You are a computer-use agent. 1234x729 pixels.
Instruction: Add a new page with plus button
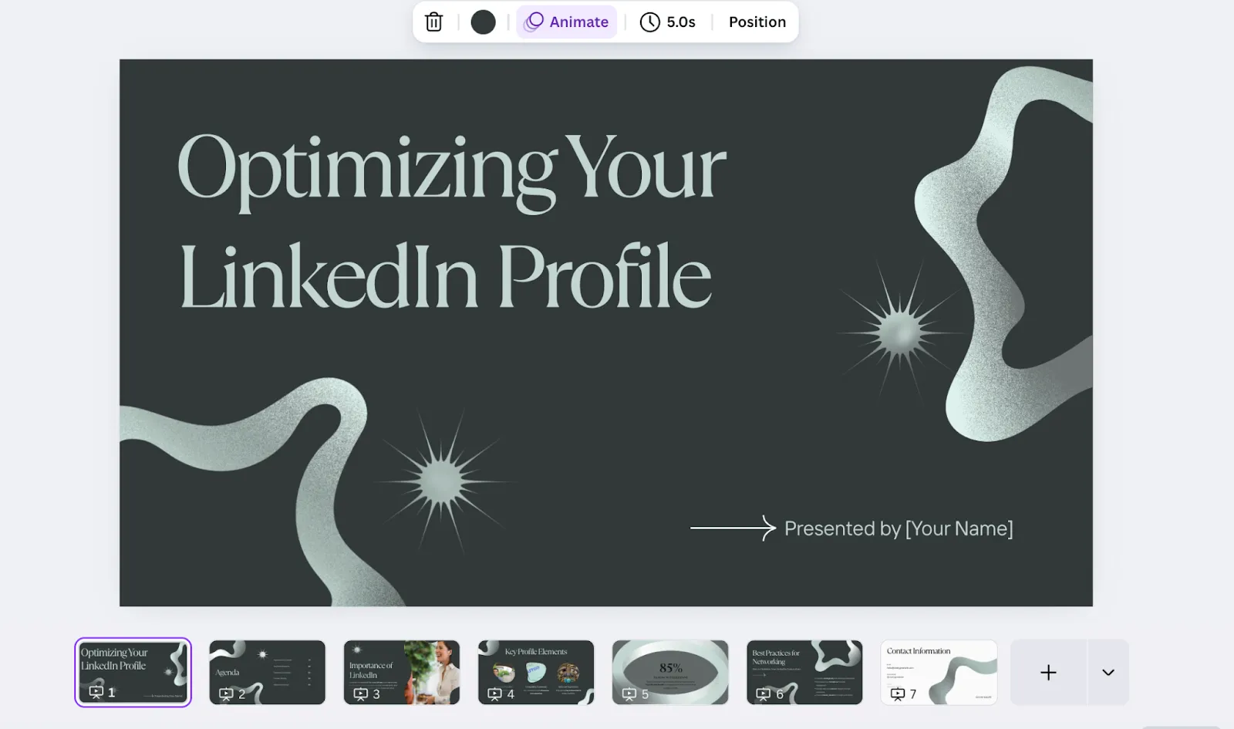pos(1048,672)
